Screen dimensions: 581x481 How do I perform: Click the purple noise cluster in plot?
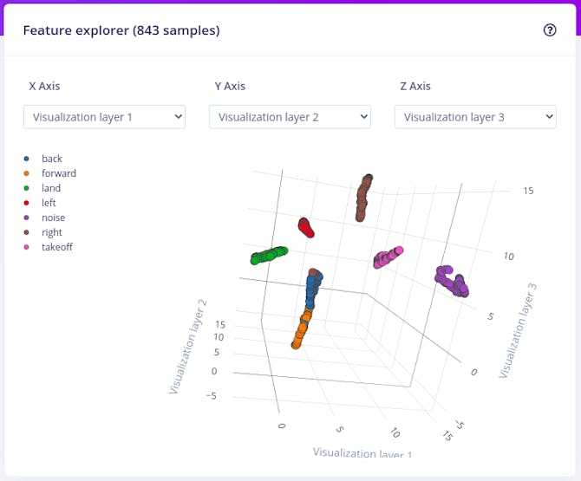453,282
